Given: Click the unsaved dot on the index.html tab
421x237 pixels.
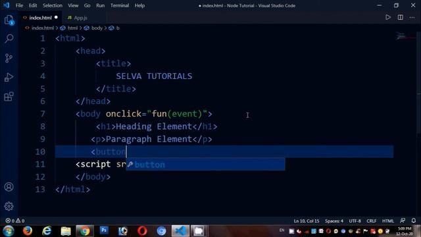Looking at the screenshot, I should tap(56, 18).
